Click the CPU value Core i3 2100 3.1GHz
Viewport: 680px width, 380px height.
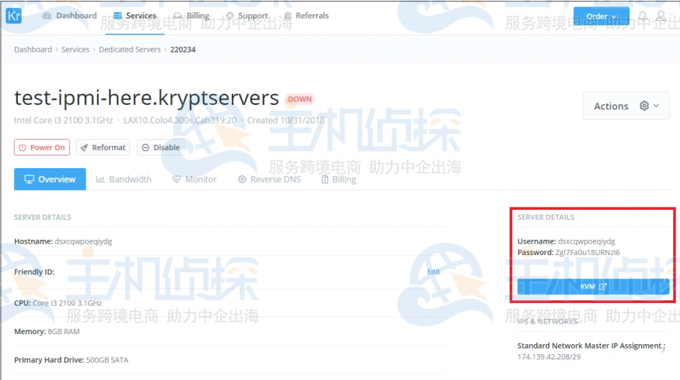(x=67, y=303)
